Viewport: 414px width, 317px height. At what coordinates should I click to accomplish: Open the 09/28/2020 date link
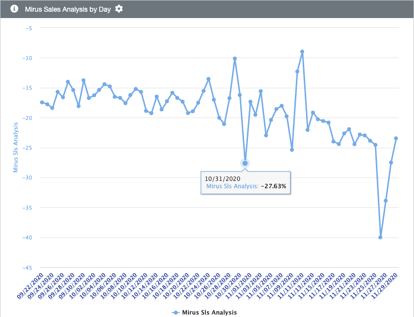click(61, 286)
